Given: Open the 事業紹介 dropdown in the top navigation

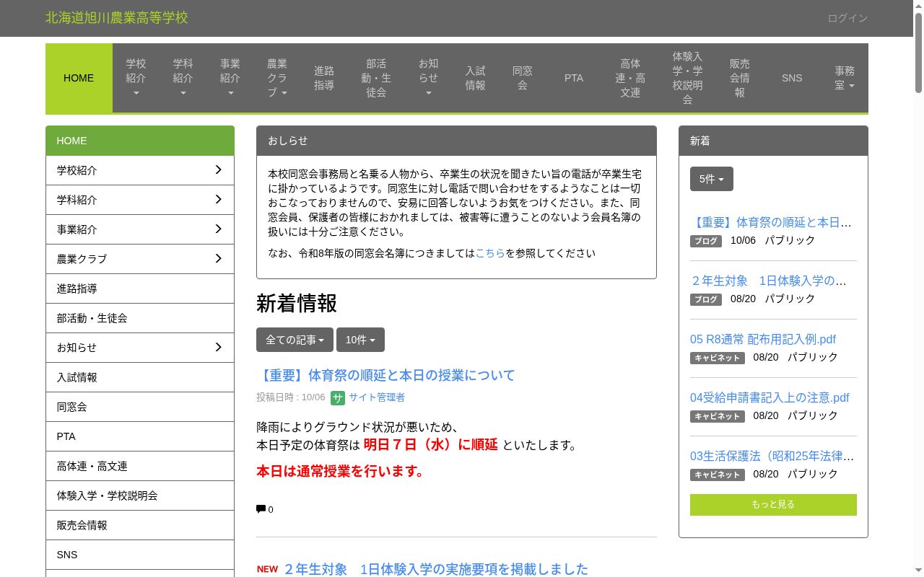Looking at the screenshot, I should [x=230, y=78].
